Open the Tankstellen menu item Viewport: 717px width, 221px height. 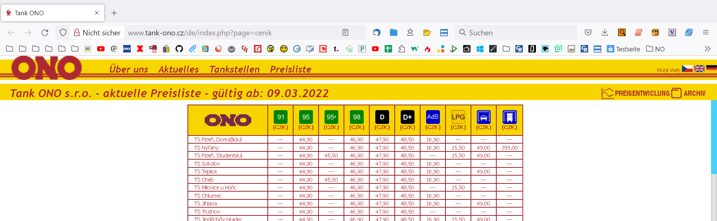(x=234, y=69)
